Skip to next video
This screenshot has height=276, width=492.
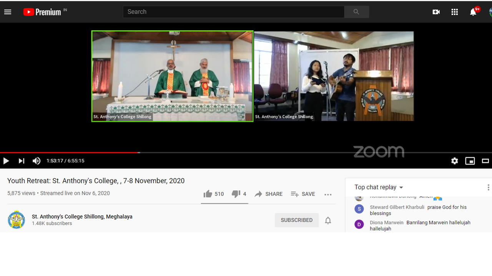[x=22, y=161]
